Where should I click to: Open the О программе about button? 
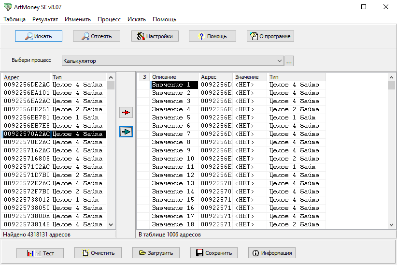(270, 36)
